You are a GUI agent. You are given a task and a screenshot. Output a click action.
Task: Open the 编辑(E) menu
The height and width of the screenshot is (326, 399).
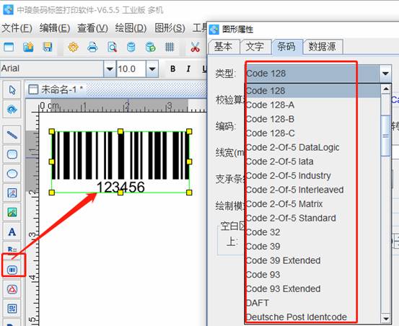click(55, 28)
